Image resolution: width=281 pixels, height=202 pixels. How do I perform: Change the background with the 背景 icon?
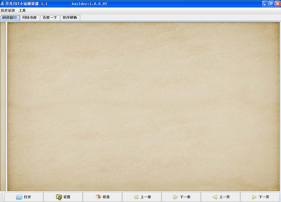point(98,197)
